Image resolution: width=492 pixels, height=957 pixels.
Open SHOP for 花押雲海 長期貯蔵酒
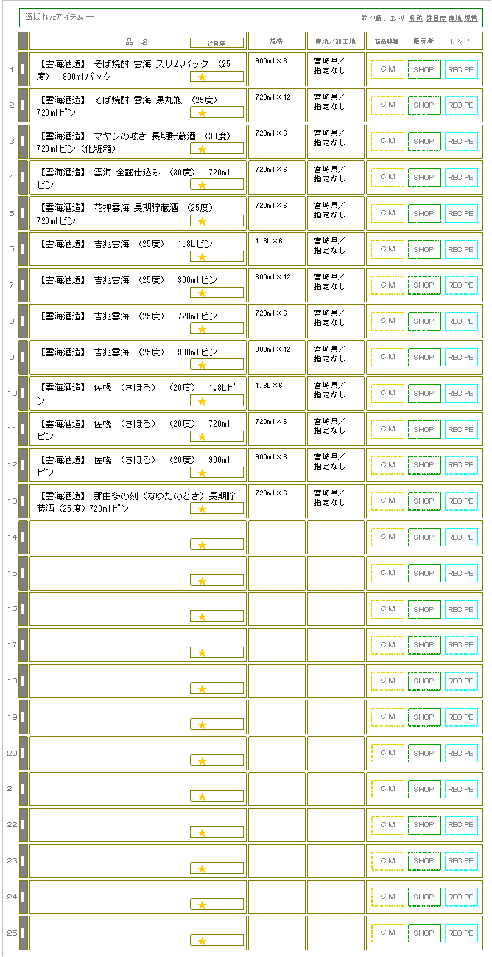tap(424, 213)
